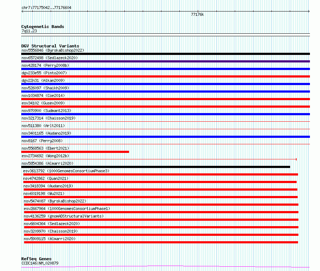Click variant label esv2734692 (Wong2012b)

pyautogui.click(x=45, y=156)
